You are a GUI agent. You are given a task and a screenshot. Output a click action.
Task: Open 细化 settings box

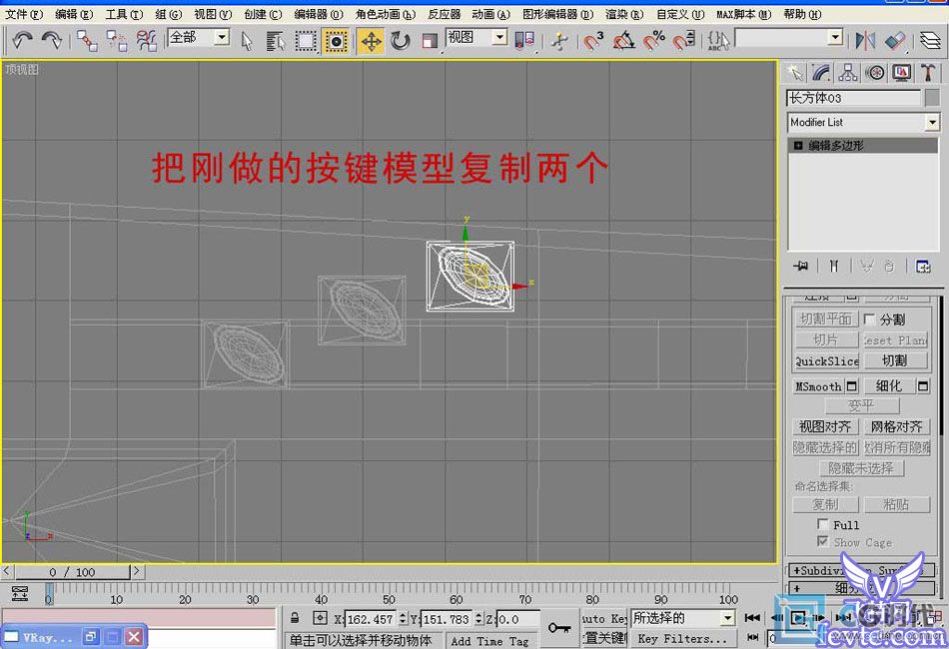tap(923, 386)
